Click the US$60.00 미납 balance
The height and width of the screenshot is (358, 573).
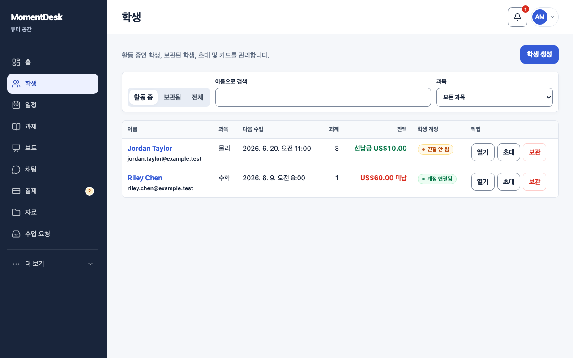(384, 178)
